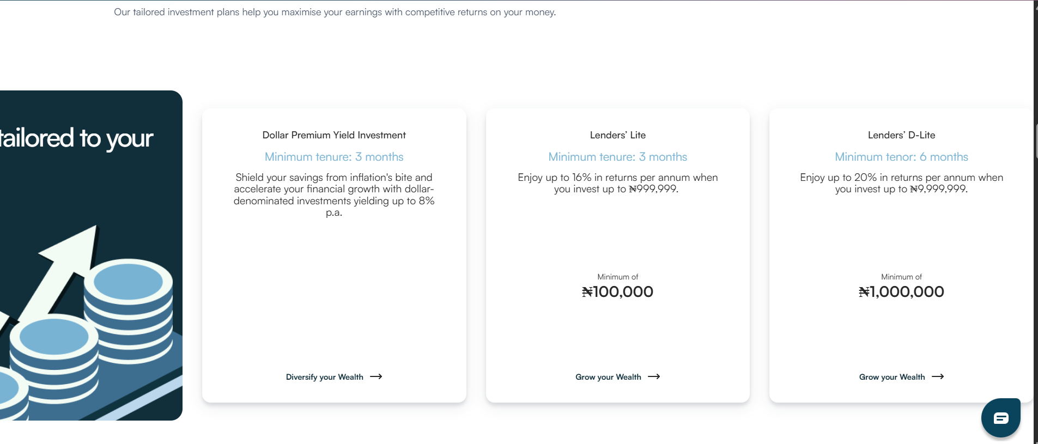1038x444 pixels.
Task: Click arrow icon in Lenders' Lite card
Action: (654, 377)
